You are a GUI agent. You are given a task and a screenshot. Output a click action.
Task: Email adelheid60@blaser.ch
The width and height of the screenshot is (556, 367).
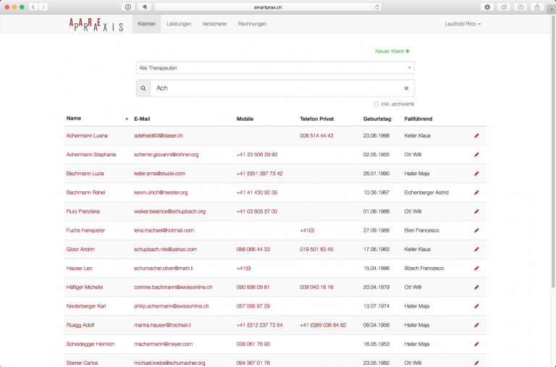[x=159, y=135]
